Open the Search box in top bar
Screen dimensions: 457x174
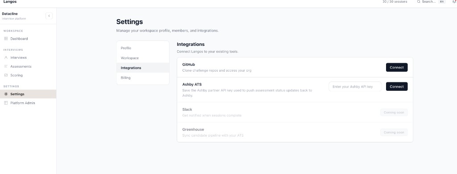point(431,1)
